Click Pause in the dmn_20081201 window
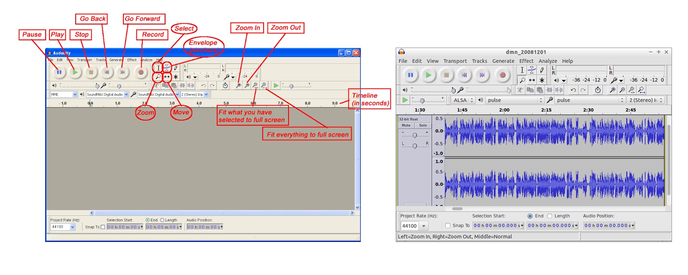The image size is (688, 275). [410, 75]
